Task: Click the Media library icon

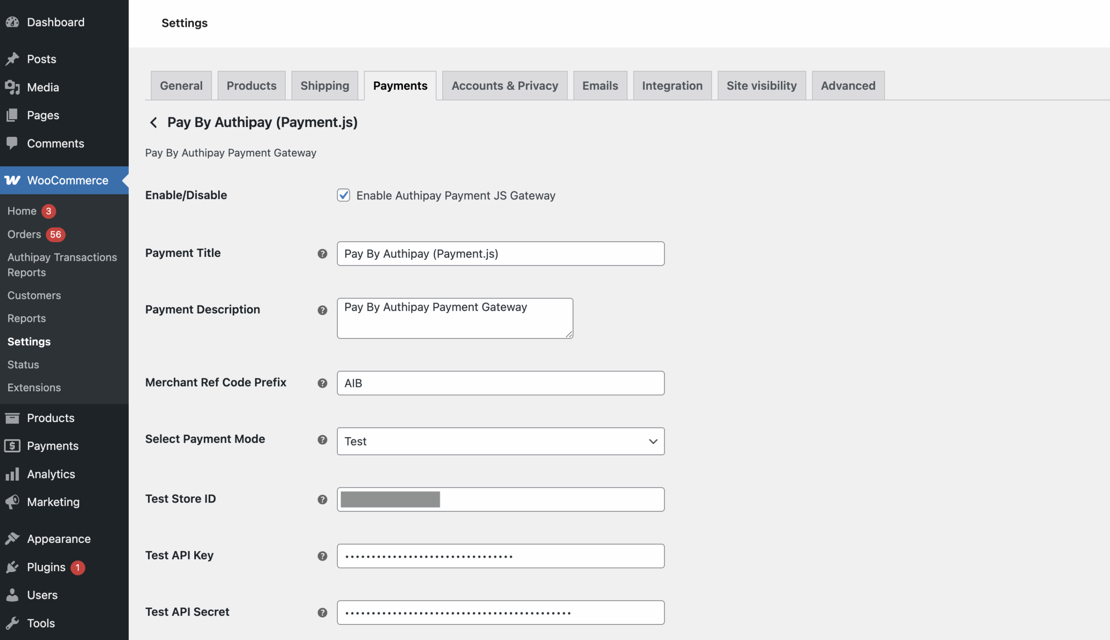Action: pyautogui.click(x=12, y=87)
